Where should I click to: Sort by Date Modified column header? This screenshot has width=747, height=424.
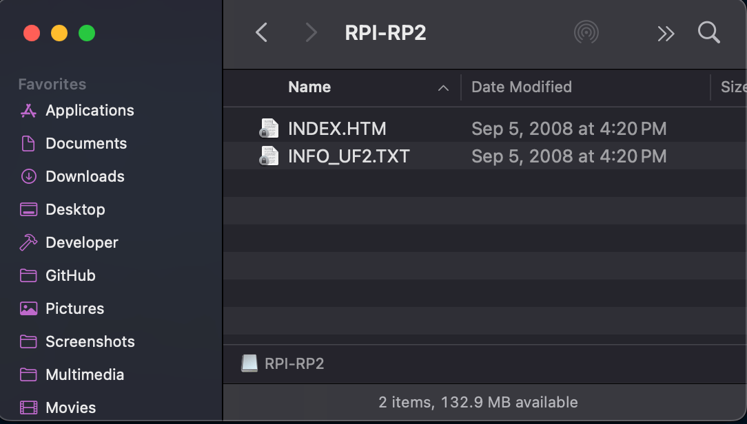click(521, 87)
